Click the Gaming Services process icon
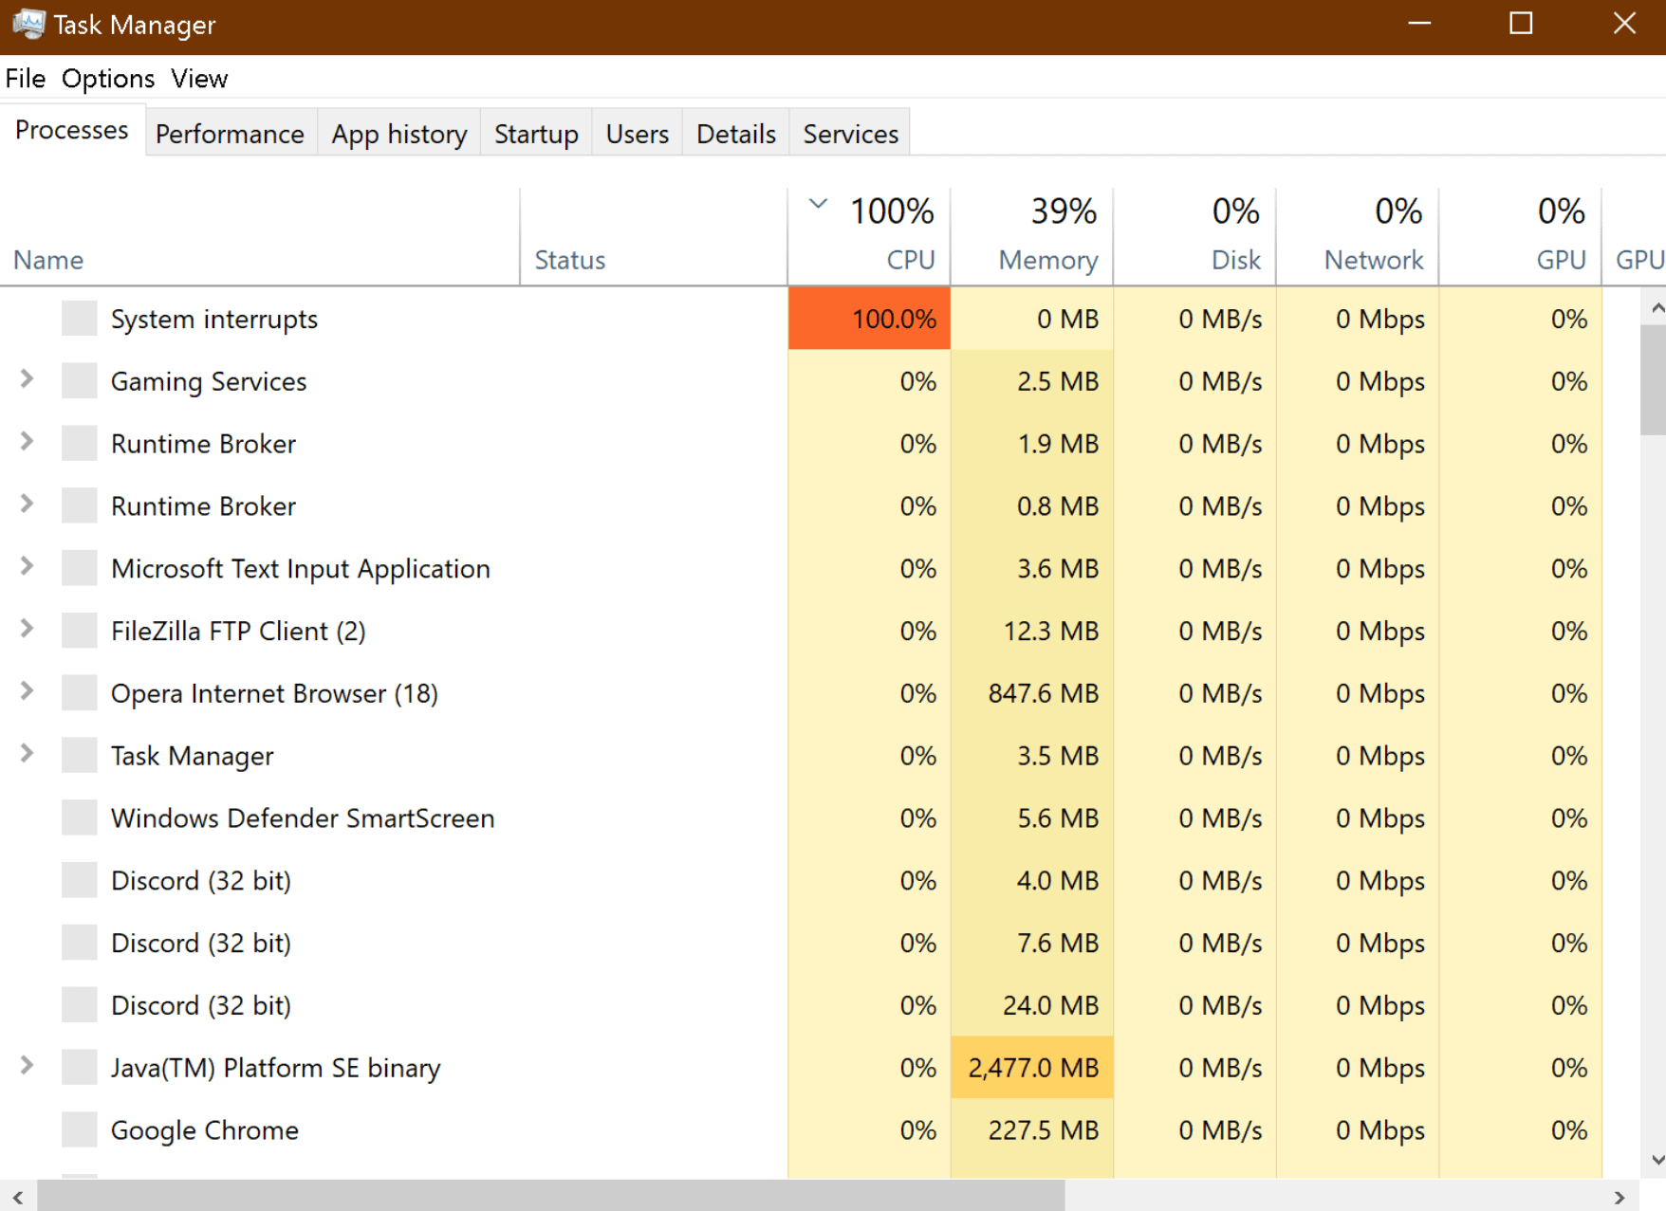1666x1211 pixels. pos(80,381)
